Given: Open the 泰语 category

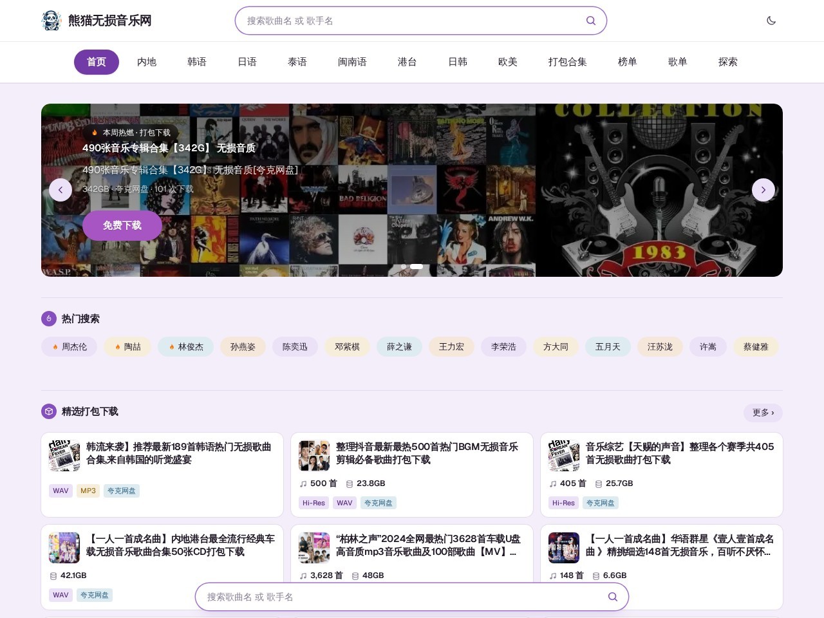Looking at the screenshot, I should pyautogui.click(x=297, y=62).
